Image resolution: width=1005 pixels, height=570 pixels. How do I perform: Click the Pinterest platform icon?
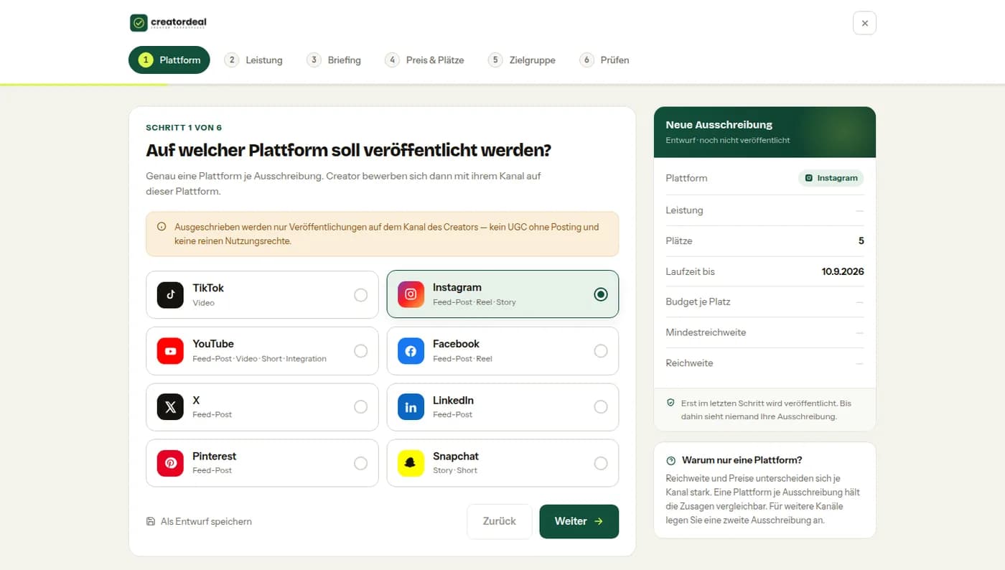tap(170, 463)
